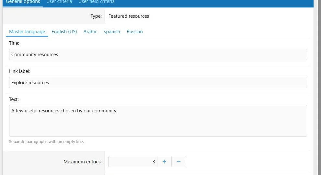Click the Maximum entries label
The height and width of the screenshot is (175, 321).
[83, 162]
